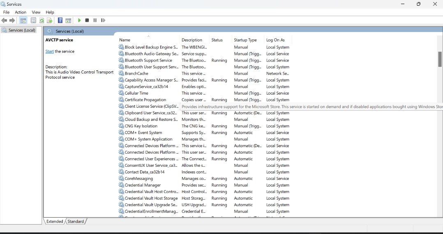The height and width of the screenshot is (234, 443).
Task: Click gear icon beside Credential Vault Host Storage
Action: 121,198
